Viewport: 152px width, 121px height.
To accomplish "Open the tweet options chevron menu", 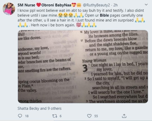I will [x=146, y=4].
